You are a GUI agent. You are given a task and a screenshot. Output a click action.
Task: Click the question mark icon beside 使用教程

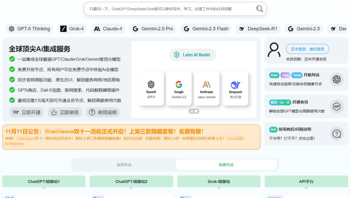pos(337,134)
